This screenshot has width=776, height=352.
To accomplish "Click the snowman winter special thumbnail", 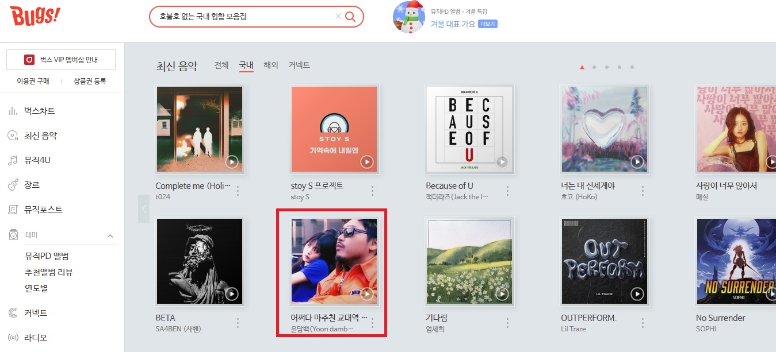I will (409, 17).
